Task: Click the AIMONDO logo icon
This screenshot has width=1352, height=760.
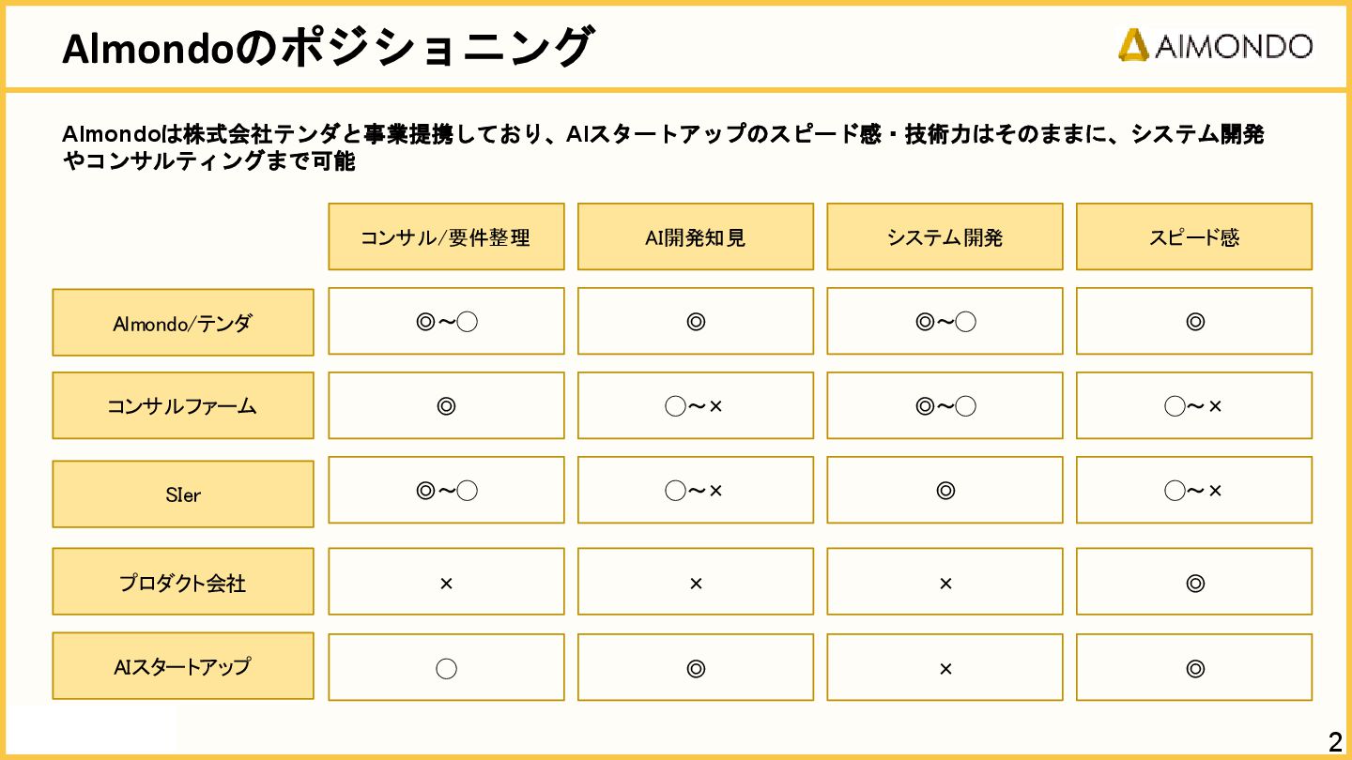Action: click(x=1134, y=44)
